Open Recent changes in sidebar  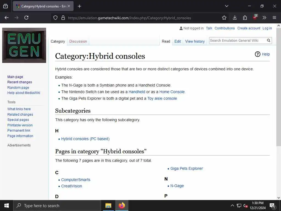tap(19, 82)
